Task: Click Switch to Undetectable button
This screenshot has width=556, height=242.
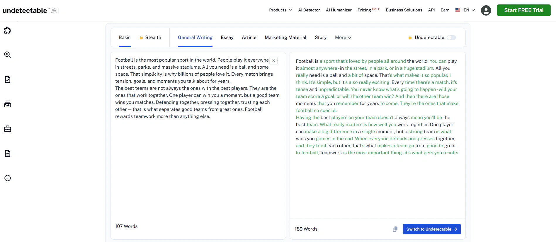Action: coord(432,229)
